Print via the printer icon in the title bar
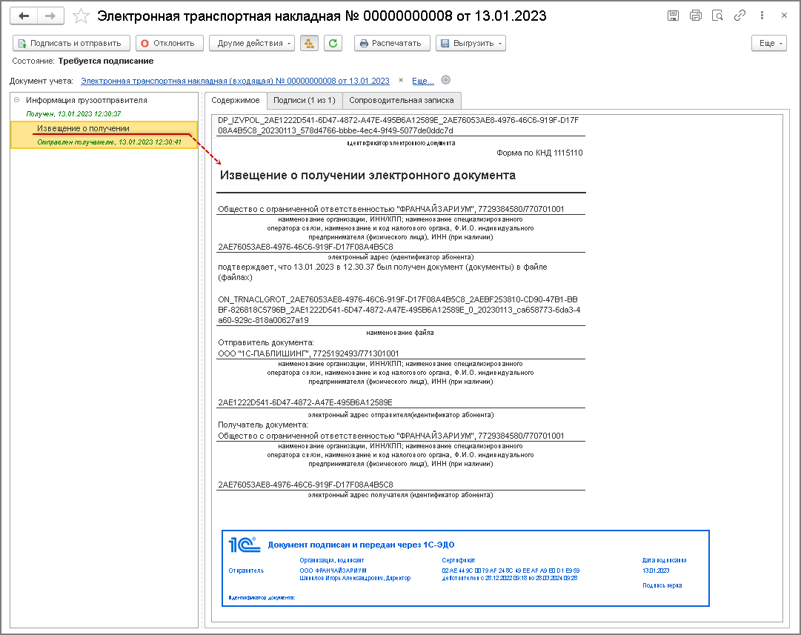Viewport: 801px width, 635px height. [x=695, y=16]
